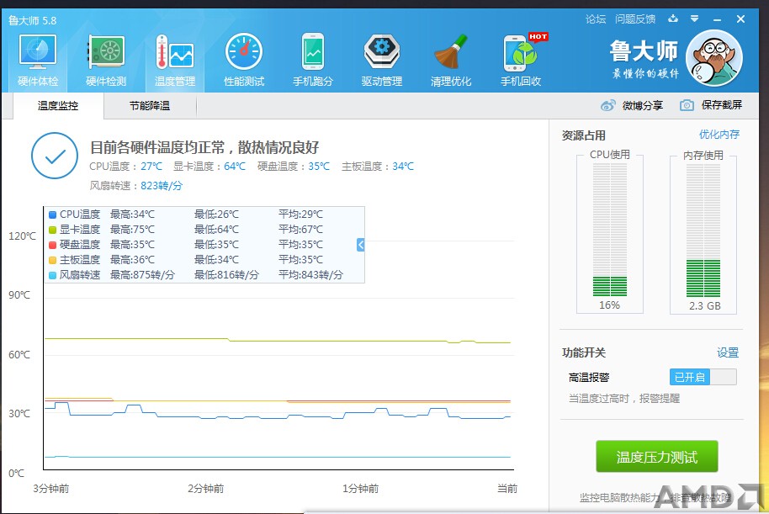
Task: Open the 问题反馈 feedback link
Action: click(635, 19)
